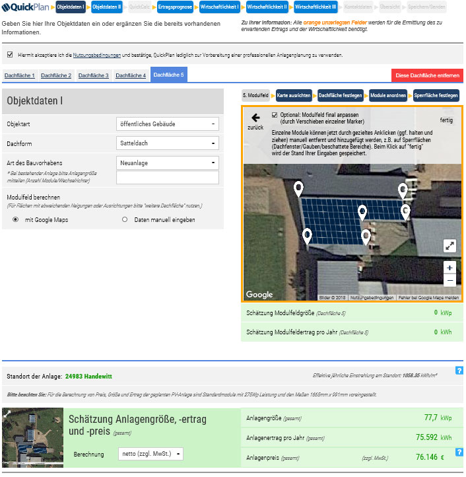Screen dimensions: 466x477
Task: Select the Daten manuell eingeben radio button
Action: click(x=125, y=219)
